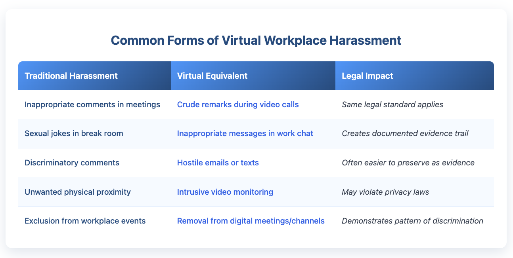The height and width of the screenshot is (258, 513).
Task: Select 'Inappropriate comments in meetings' cell
Action: (x=92, y=104)
